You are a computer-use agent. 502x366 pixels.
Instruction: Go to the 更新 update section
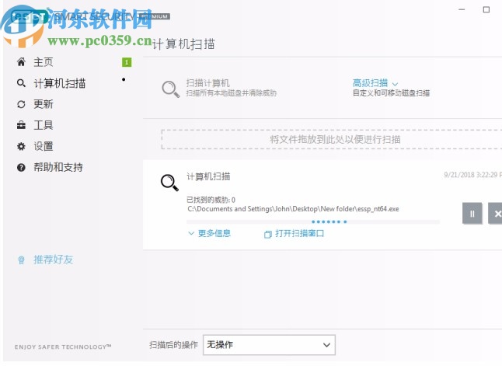click(44, 104)
